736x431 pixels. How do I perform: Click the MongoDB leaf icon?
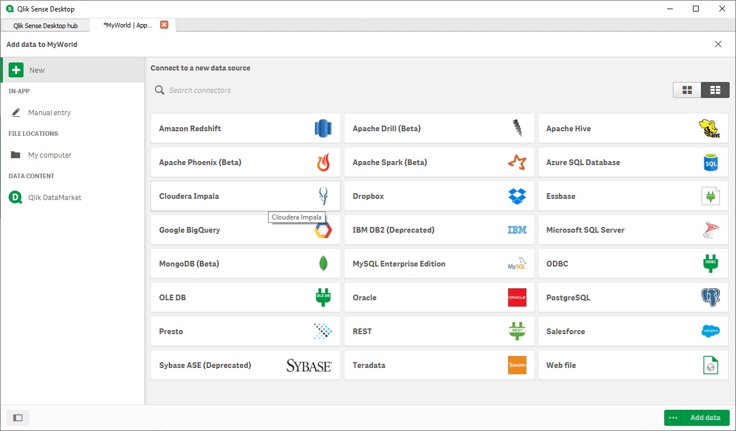[x=323, y=264]
